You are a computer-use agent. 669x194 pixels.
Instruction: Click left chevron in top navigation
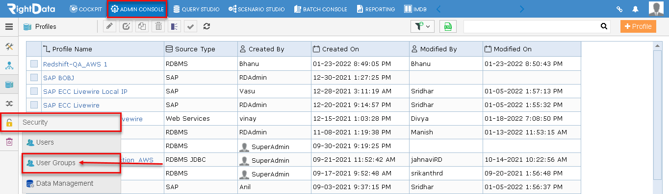[438, 9]
